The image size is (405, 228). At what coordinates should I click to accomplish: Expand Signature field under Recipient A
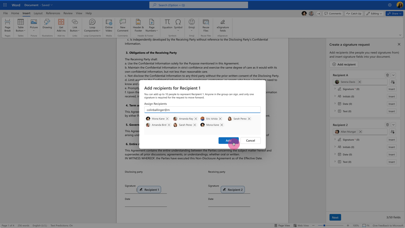(335, 89)
